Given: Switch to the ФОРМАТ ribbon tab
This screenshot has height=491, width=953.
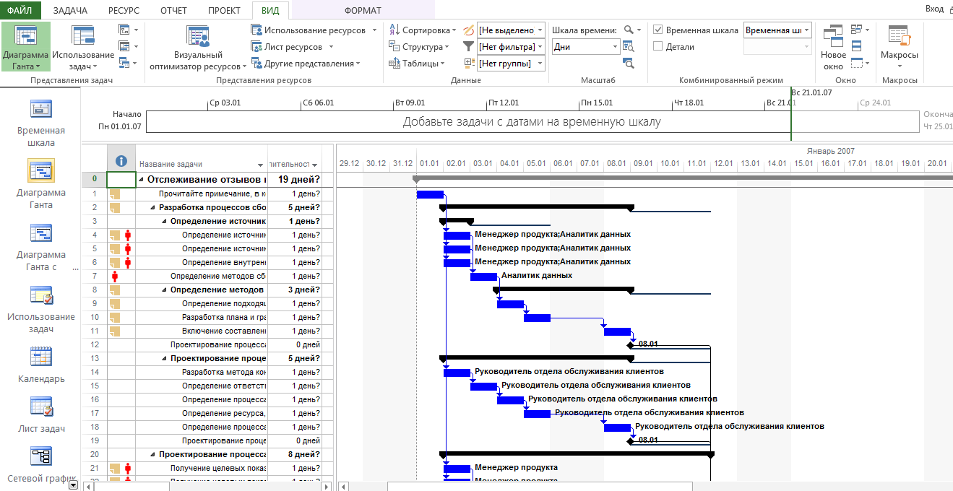Looking at the screenshot, I should point(363,10).
